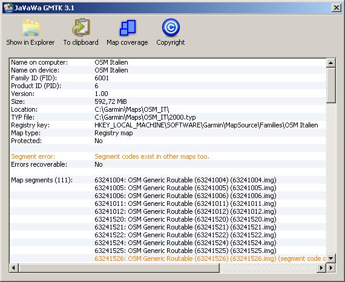This screenshot has height=282, width=345.
Task: Select segment row 63241005
Action: (185, 188)
